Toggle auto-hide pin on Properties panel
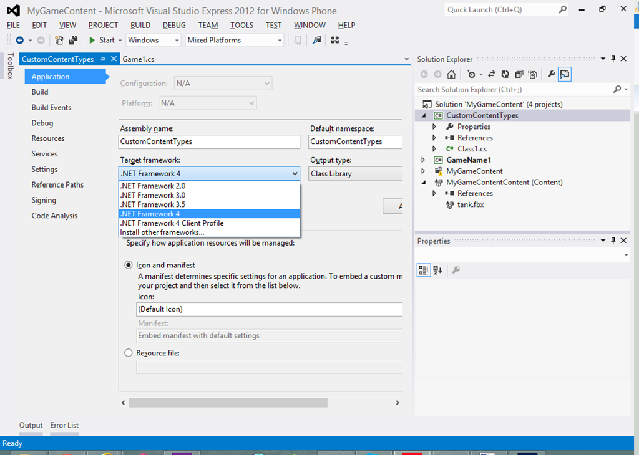Viewport: 639px width, 455px height. coord(613,241)
